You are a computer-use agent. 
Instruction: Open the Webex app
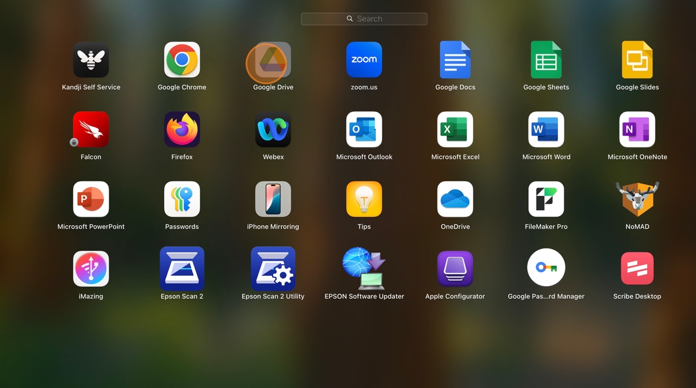(273, 129)
